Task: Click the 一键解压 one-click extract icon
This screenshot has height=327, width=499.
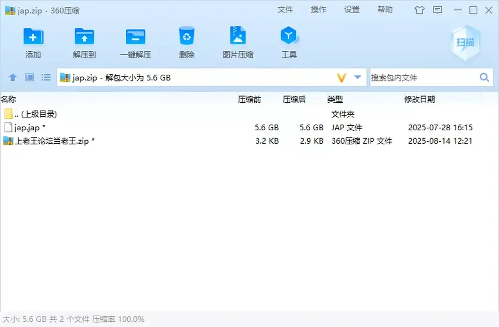Action: [x=136, y=36]
